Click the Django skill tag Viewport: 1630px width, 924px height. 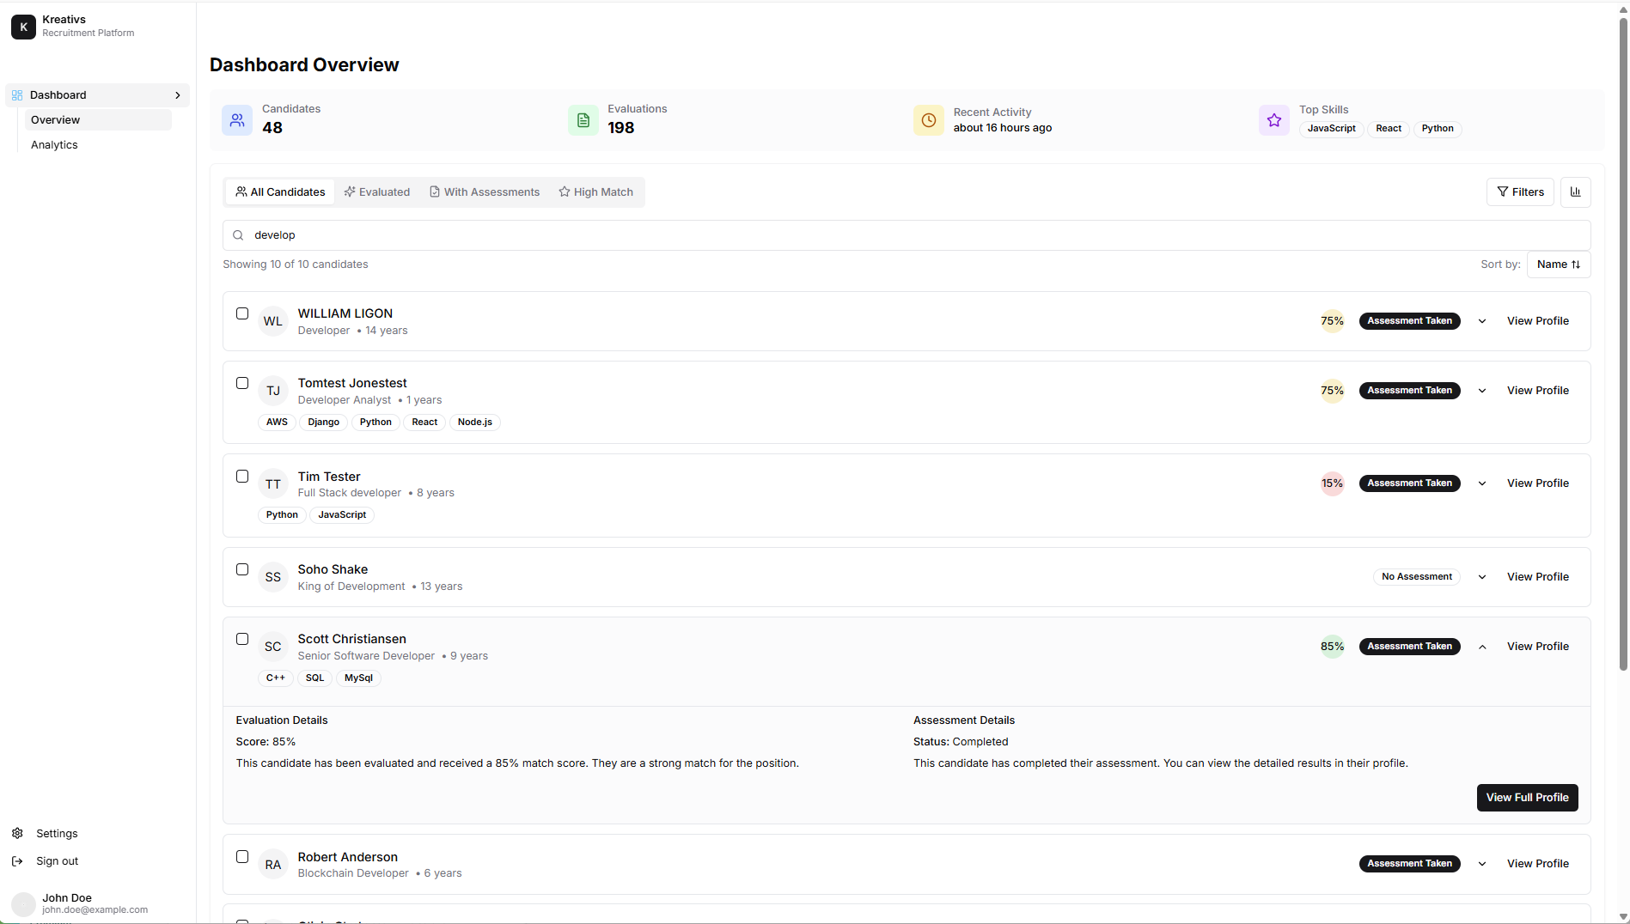click(x=324, y=422)
